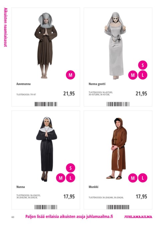Viewport: 160px width, 226px height.
Task: Click the Nunna gootti product title
Action: point(97,84)
